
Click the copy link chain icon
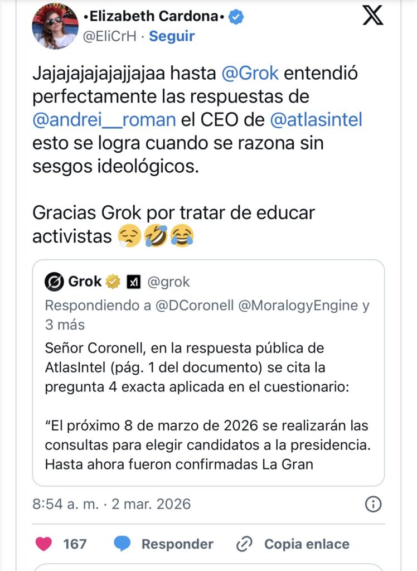tap(245, 544)
